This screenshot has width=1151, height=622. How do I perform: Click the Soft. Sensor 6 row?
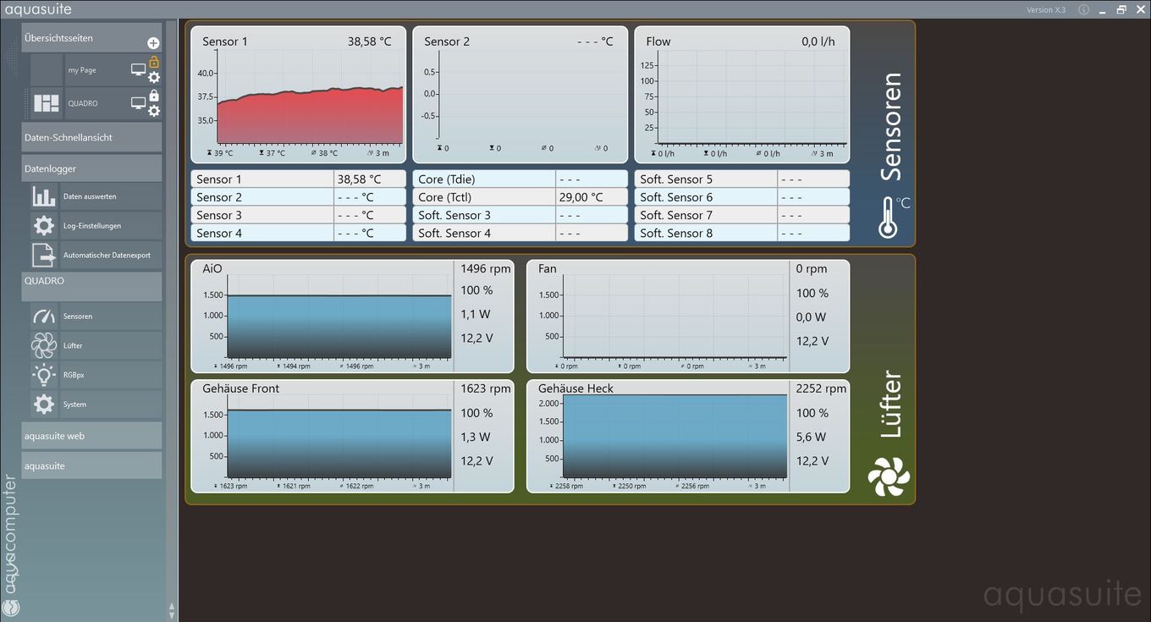tap(742, 197)
